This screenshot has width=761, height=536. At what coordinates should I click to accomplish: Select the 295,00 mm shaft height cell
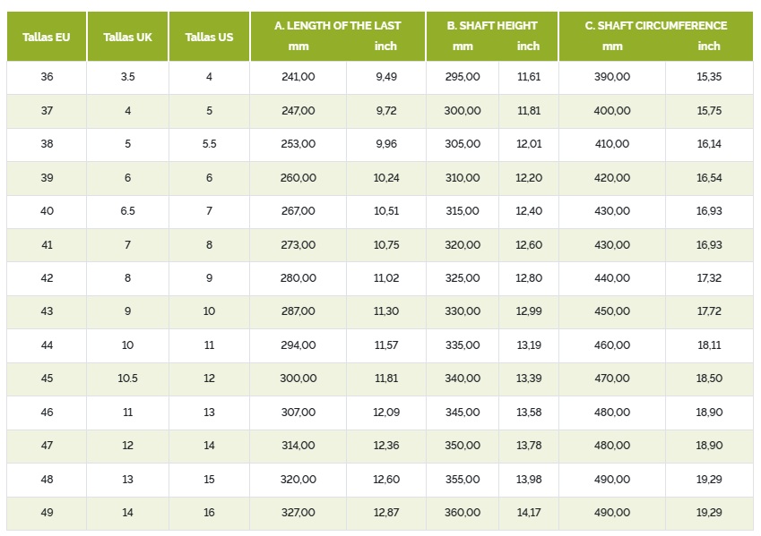coord(463,77)
